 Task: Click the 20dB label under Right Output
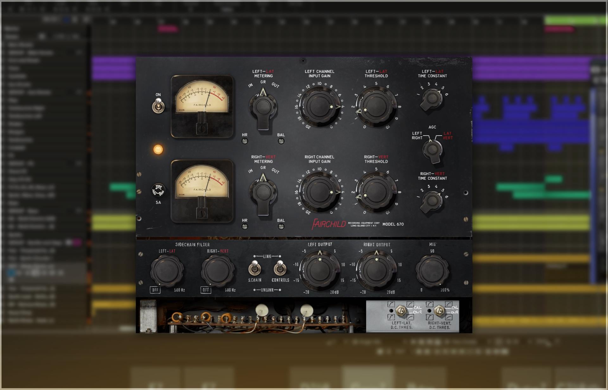coord(391,292)
